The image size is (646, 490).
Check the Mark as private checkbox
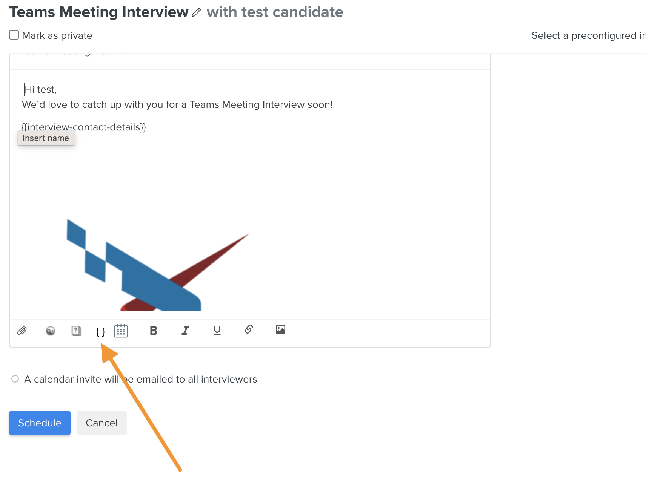pos(14,35)
